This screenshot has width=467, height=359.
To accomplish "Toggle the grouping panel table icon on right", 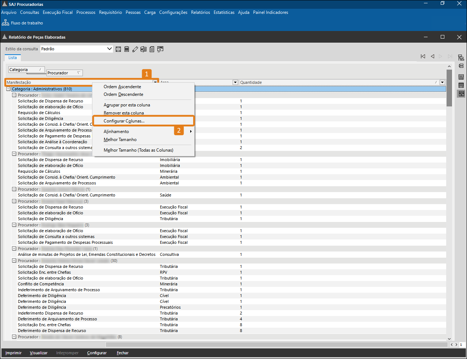I will coord(461,77).
